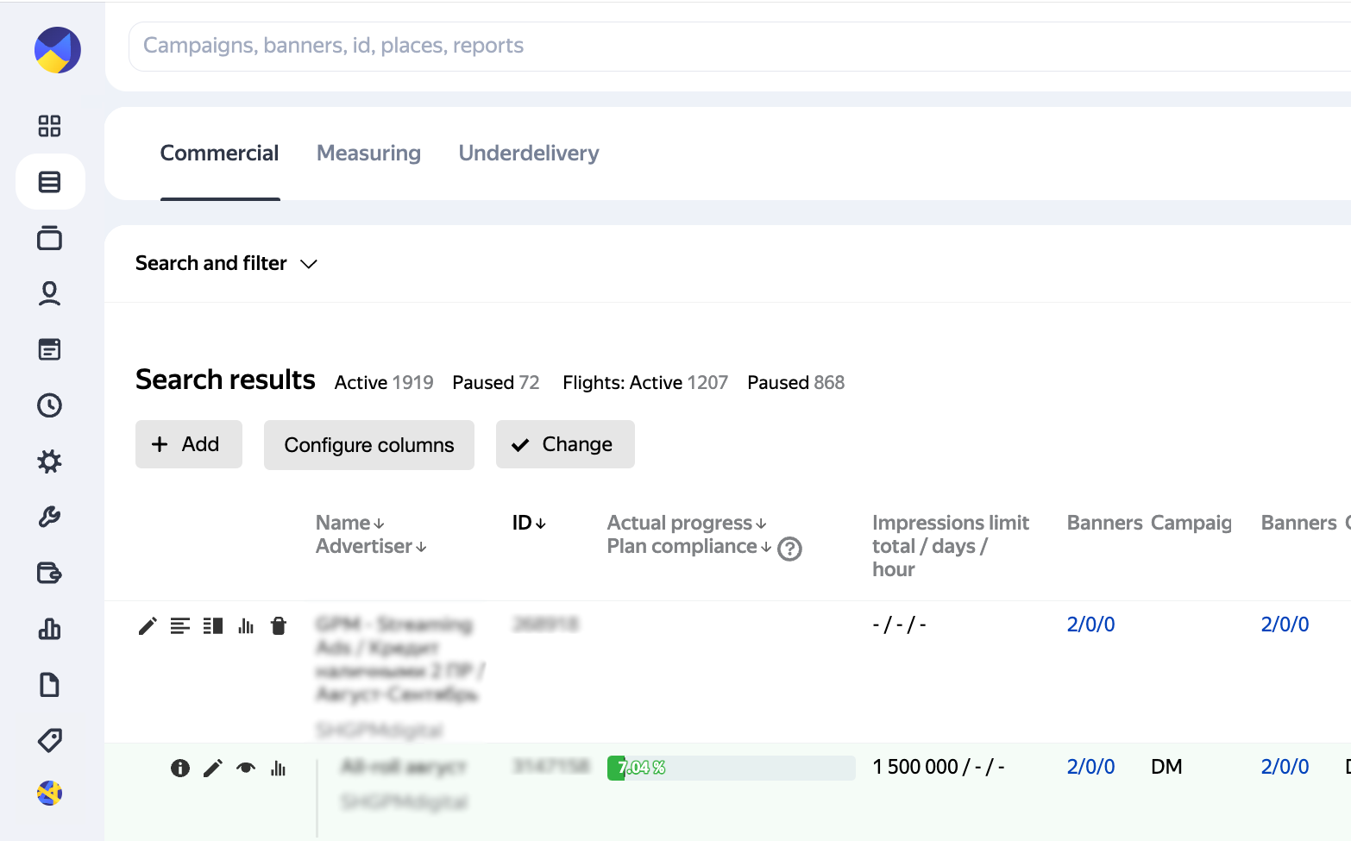
Task: Toggle the eye icon on flight row
Action: click(246, 768)
